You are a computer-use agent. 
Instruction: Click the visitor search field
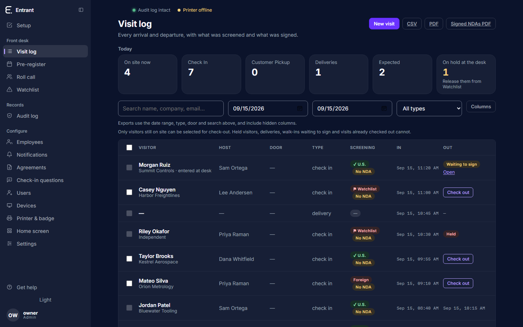pos(171,108)
